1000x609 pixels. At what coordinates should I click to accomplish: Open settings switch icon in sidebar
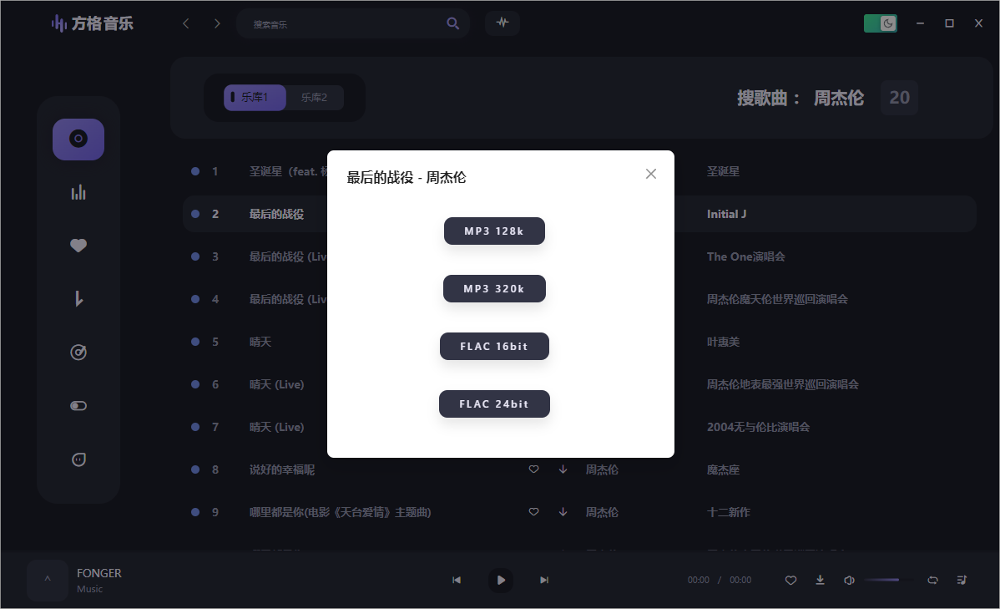pyautogui.click(x=78, y=406)
